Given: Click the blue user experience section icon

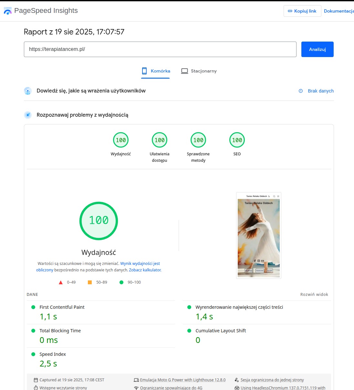Looking at the screenshot, I should 28,91.
